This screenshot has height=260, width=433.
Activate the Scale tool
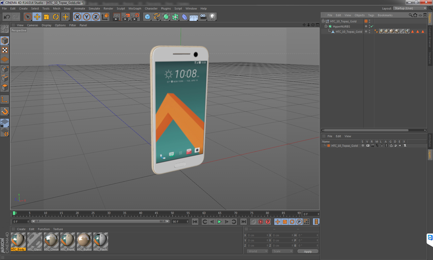pos(46,17)
